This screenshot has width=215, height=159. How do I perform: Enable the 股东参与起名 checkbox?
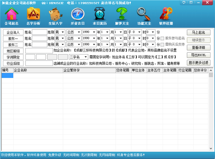coord(163,38)
